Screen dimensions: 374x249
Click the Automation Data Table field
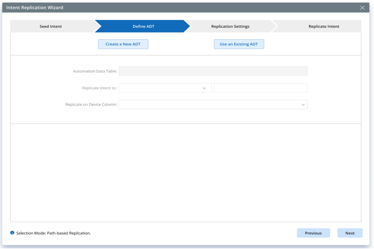tap(213, 71)
